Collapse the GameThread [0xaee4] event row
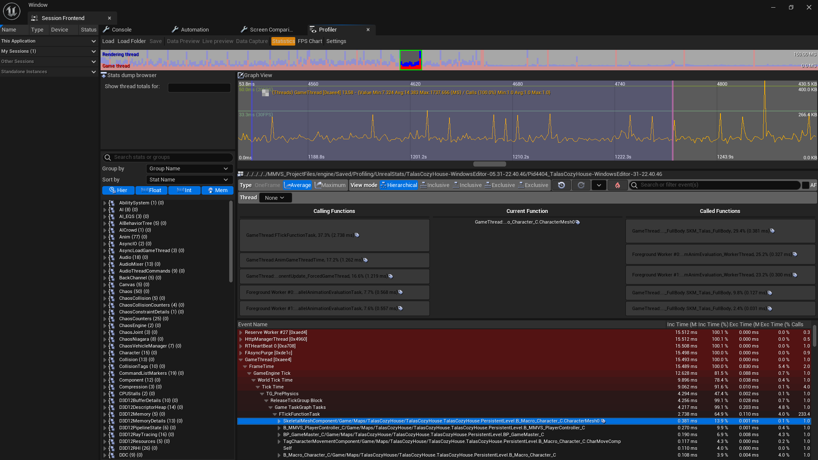Viewport: 818px width, 460px height. click(x=241, y=359)
